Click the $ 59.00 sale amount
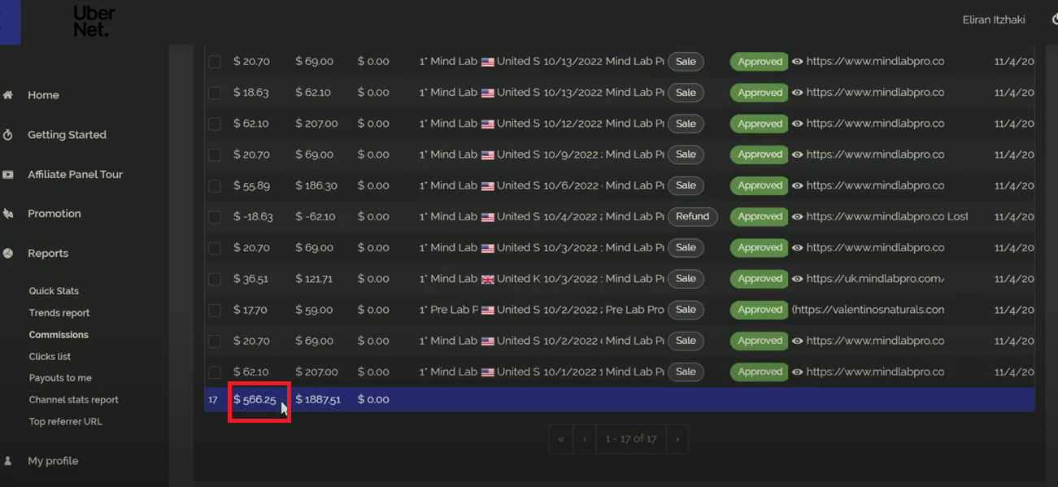 (314, 310)
